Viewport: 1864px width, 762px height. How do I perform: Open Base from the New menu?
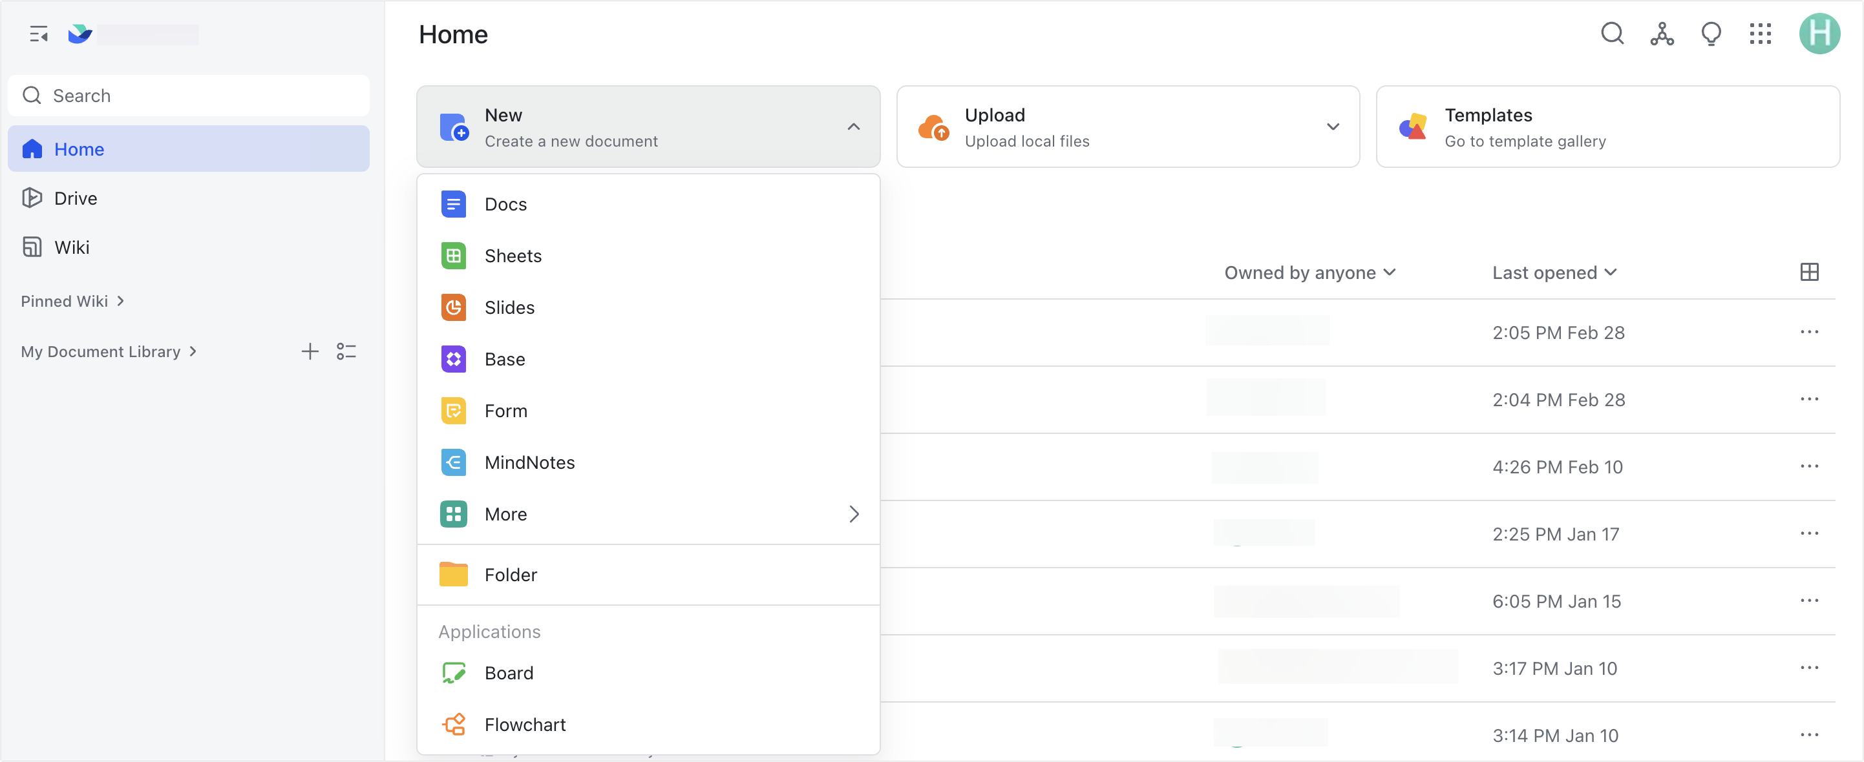point(504,358)
